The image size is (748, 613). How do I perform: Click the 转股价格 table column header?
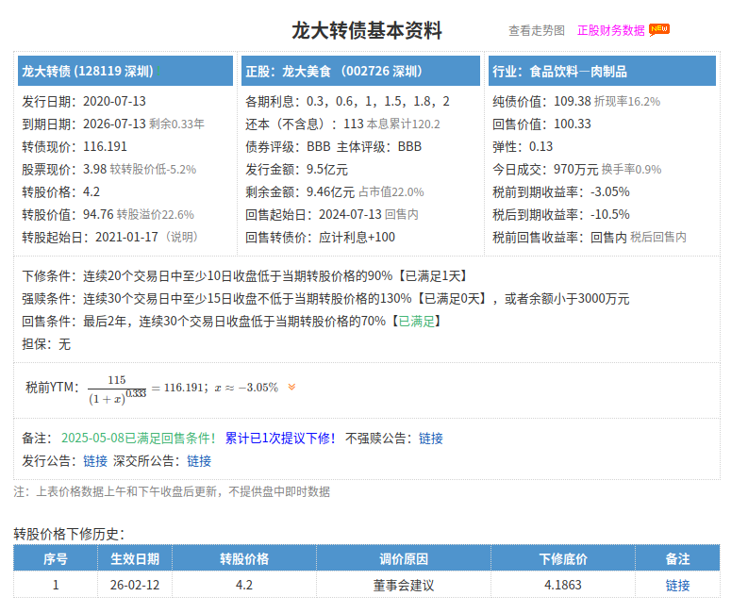point(244,558)
